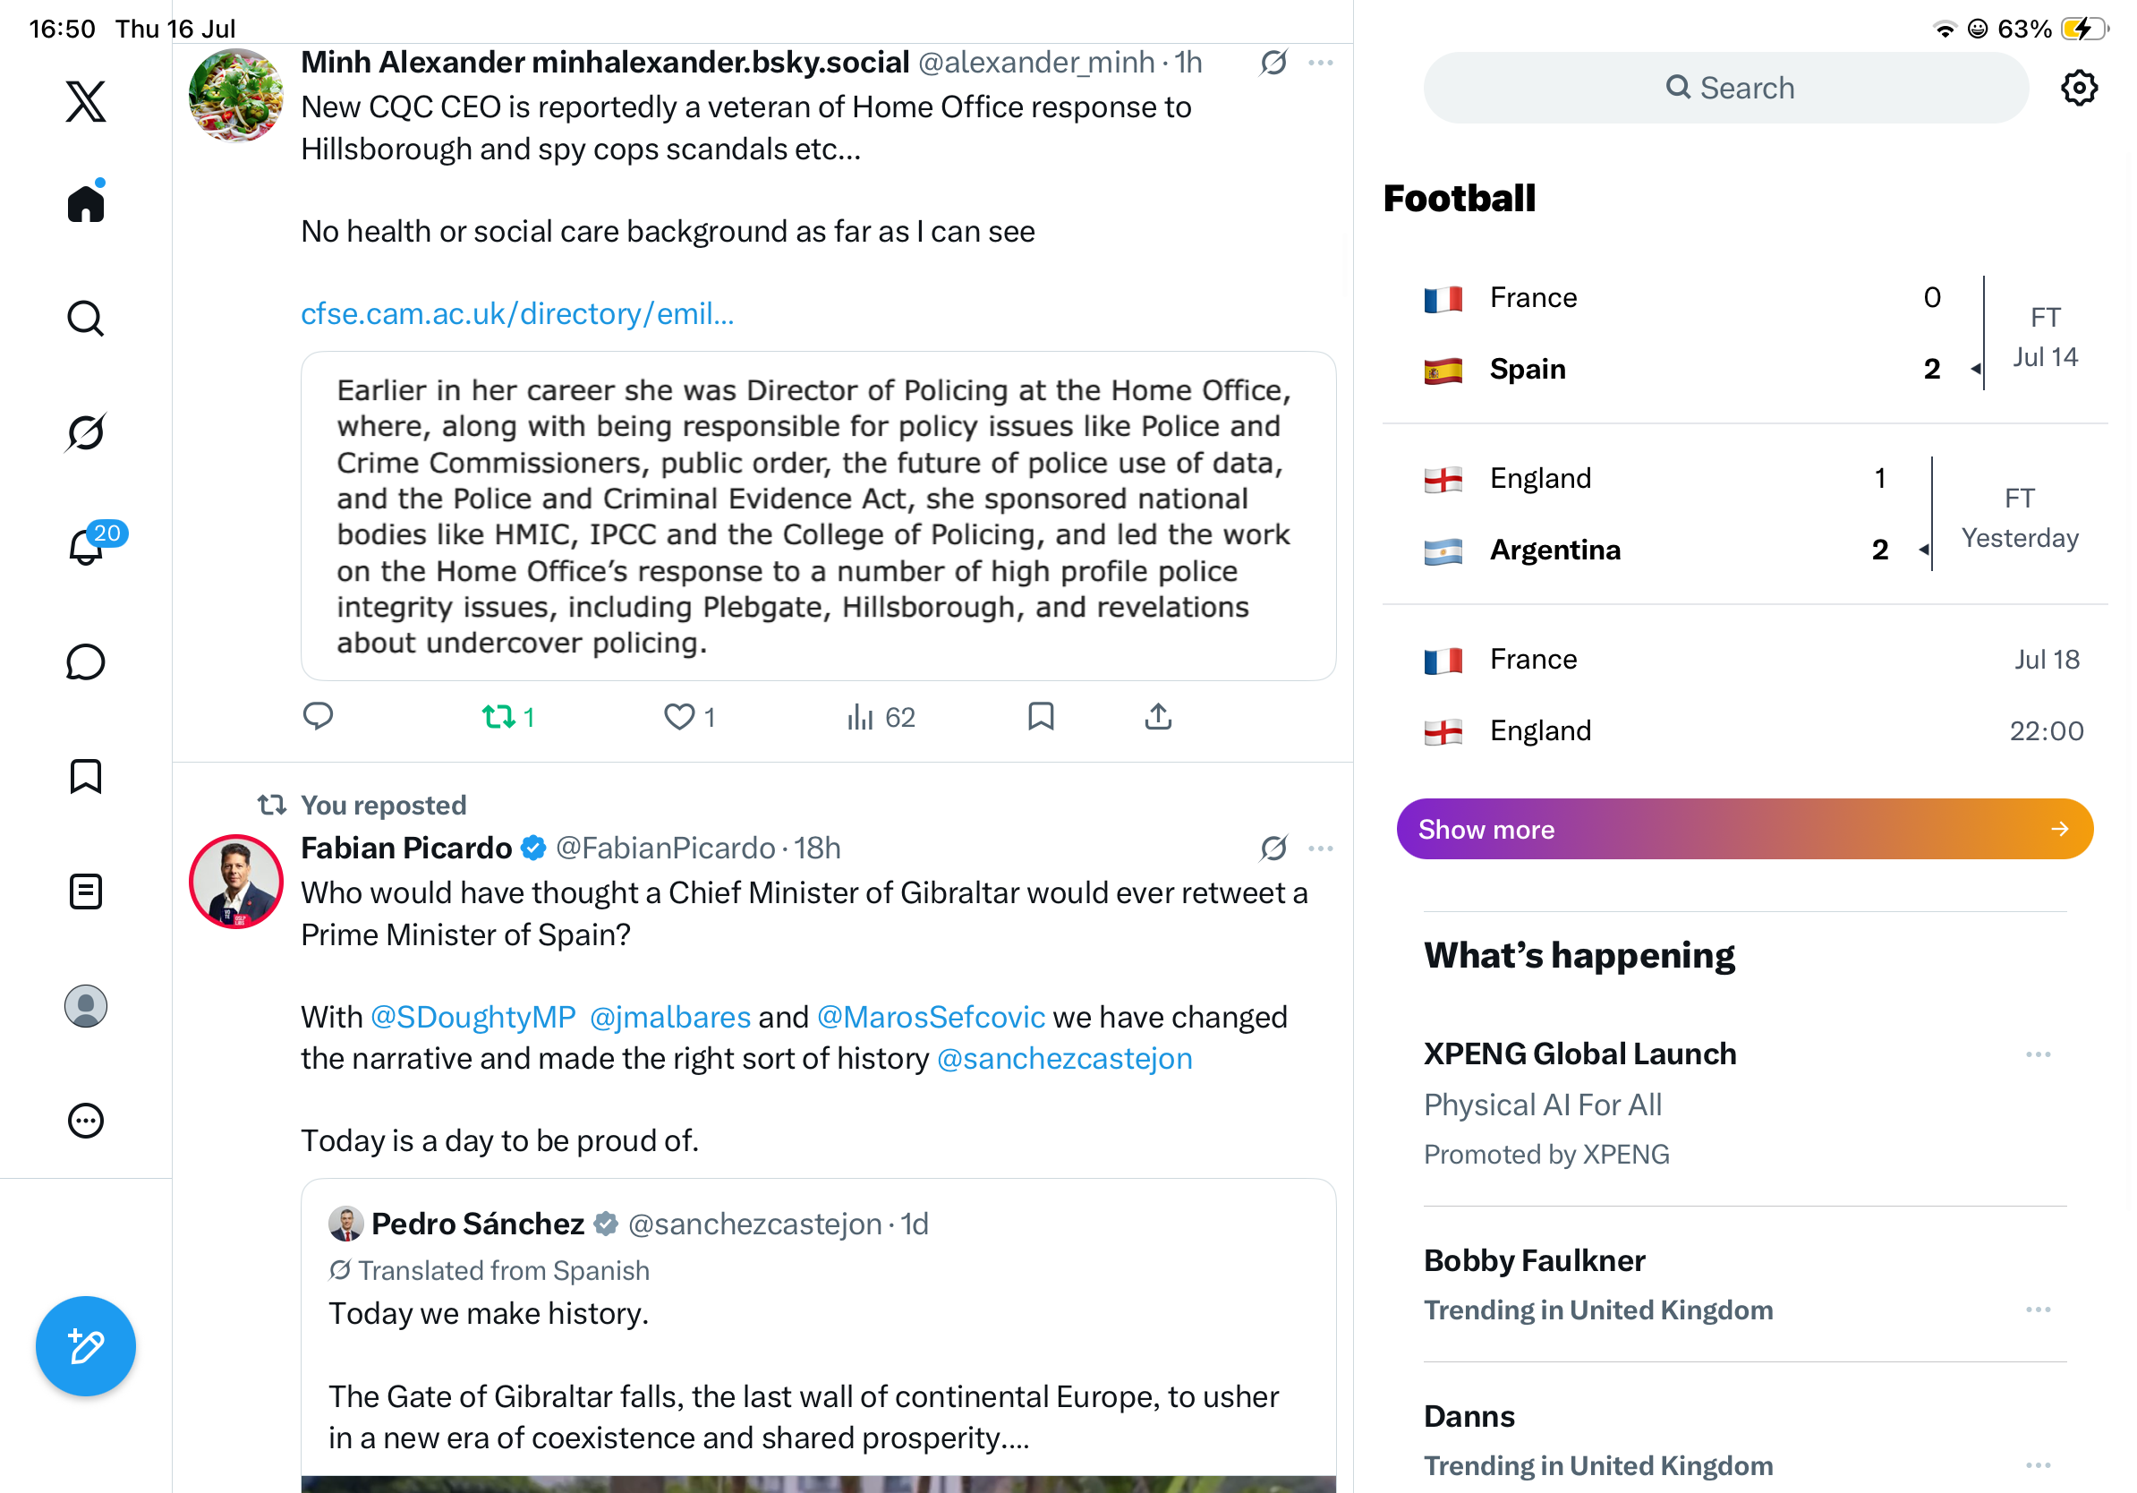Image resolution: width=2137 pixels, height=1493 pixels.
Task: View analytics showing 62 views
Action: (881, 717)
